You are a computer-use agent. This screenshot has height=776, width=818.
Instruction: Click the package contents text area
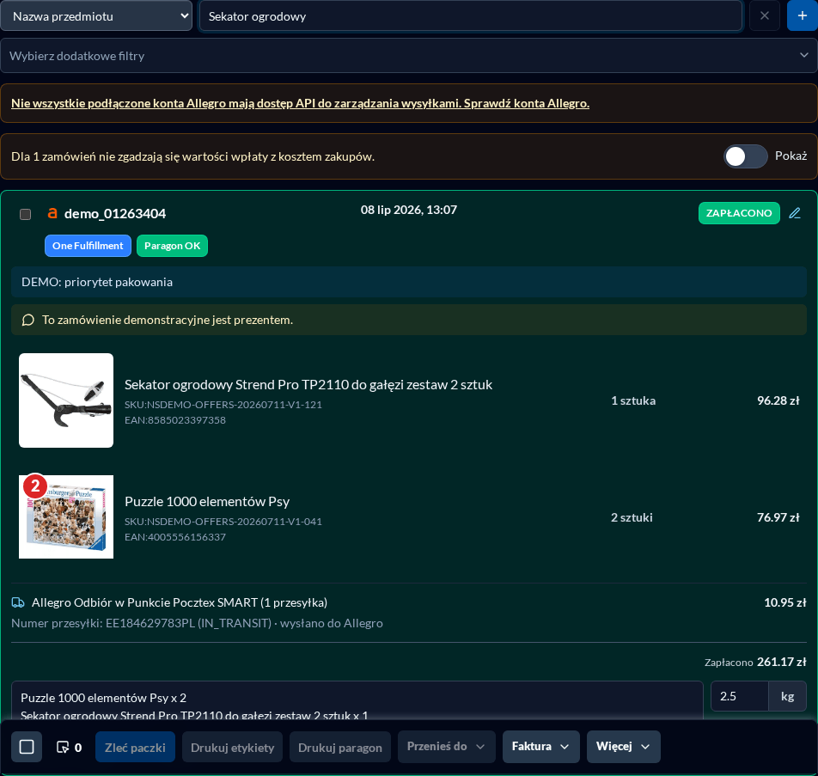[357, 701]
